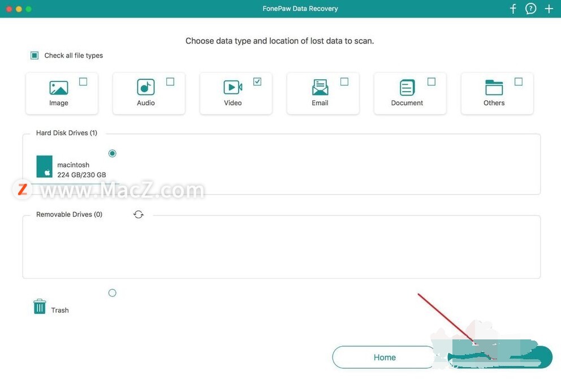This screenshot has height=379, width=561.
Task: Click the Document page icon
Action: click(407, 87)
